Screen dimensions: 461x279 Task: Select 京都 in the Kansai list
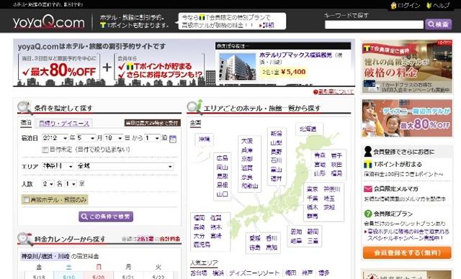click(x=247, y=159)
